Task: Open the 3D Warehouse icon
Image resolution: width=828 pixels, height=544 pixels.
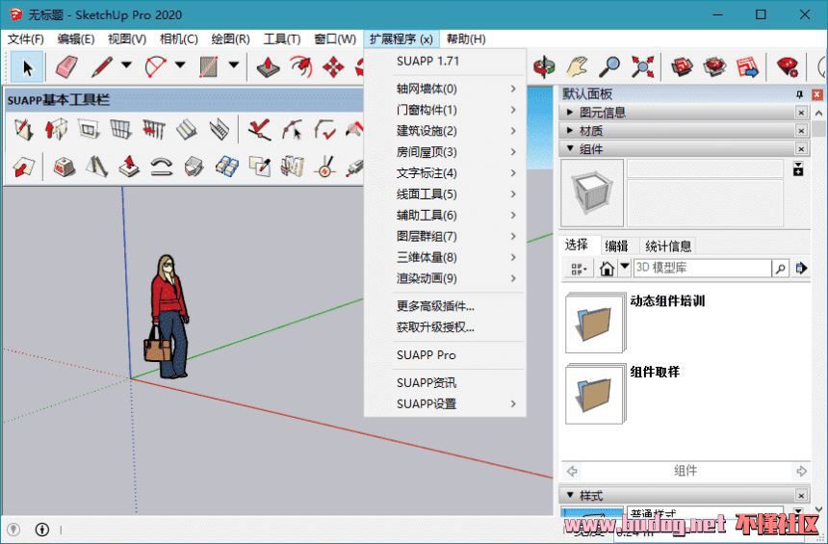Action: (x=682, y=66)
